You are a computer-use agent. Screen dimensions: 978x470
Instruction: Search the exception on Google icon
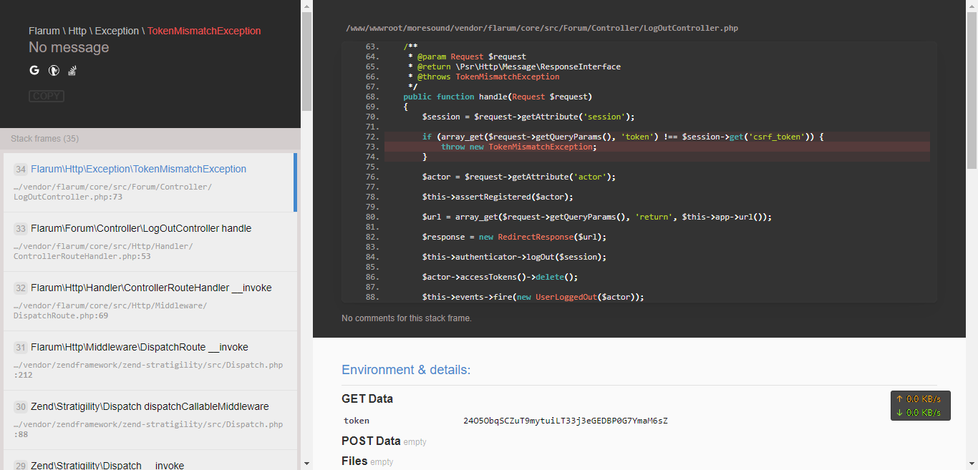(34, 70)
